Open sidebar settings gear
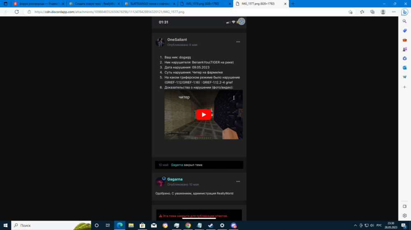 [x=404, y=216]
